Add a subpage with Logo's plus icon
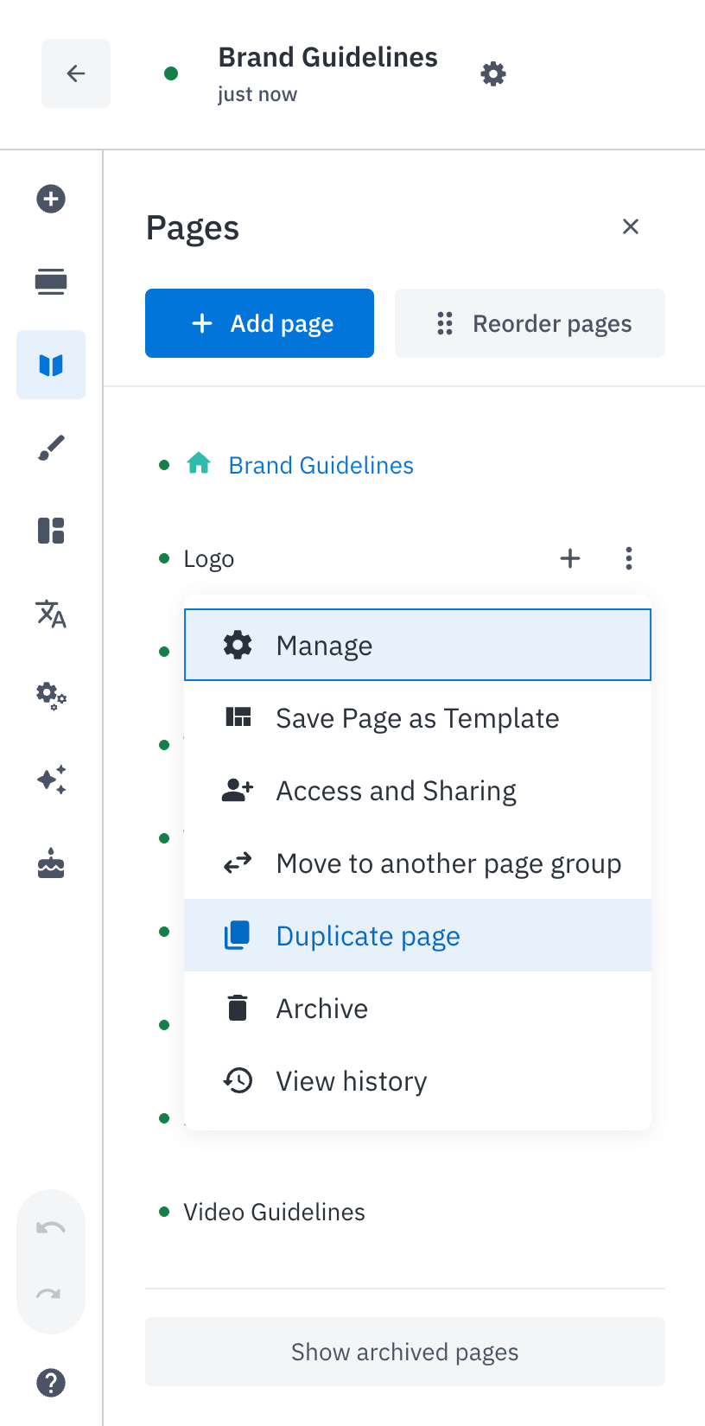The image size is (705, 1426). coord(570,558)
